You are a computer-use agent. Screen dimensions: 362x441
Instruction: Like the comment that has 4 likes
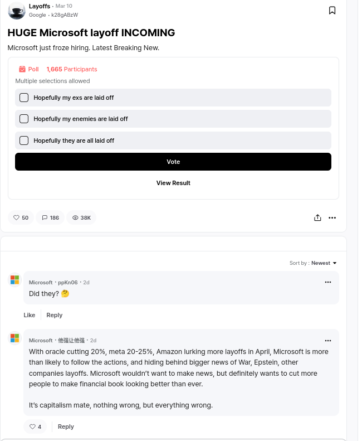[x=35, y=427]
